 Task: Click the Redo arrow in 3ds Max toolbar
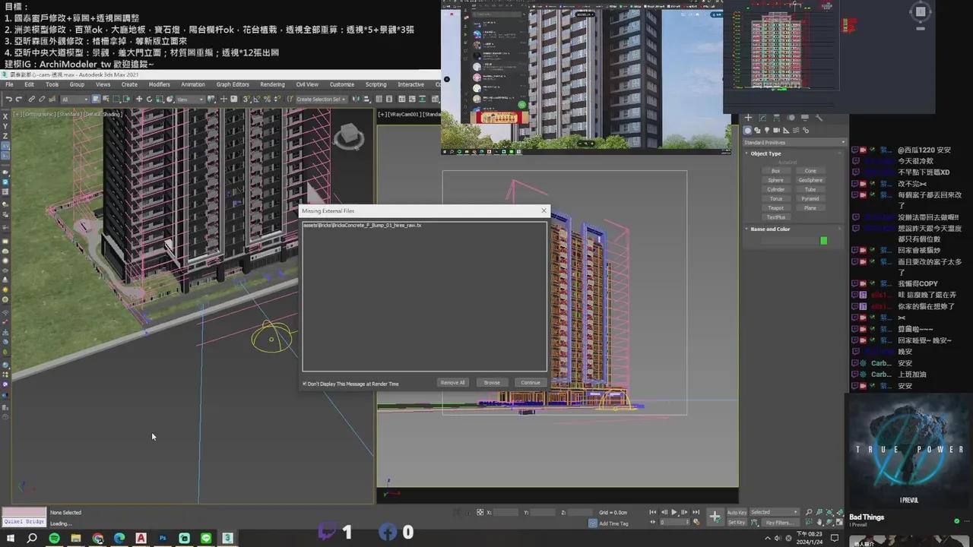pos(20,99)
